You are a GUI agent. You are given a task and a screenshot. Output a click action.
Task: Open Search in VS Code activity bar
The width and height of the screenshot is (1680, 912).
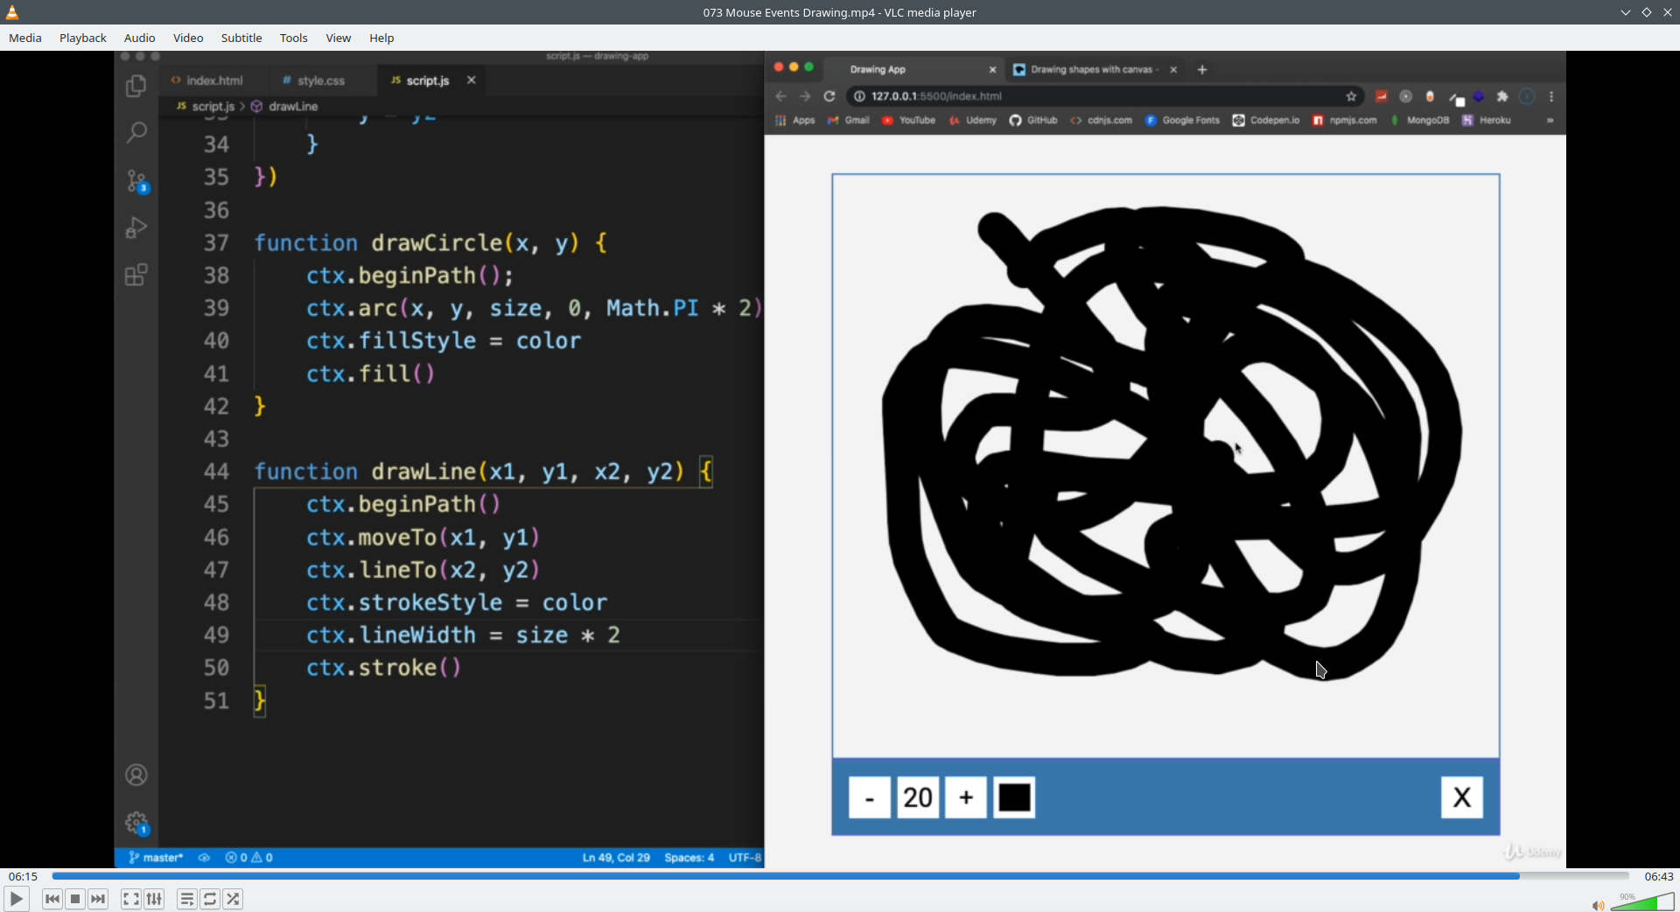[136, 133]
